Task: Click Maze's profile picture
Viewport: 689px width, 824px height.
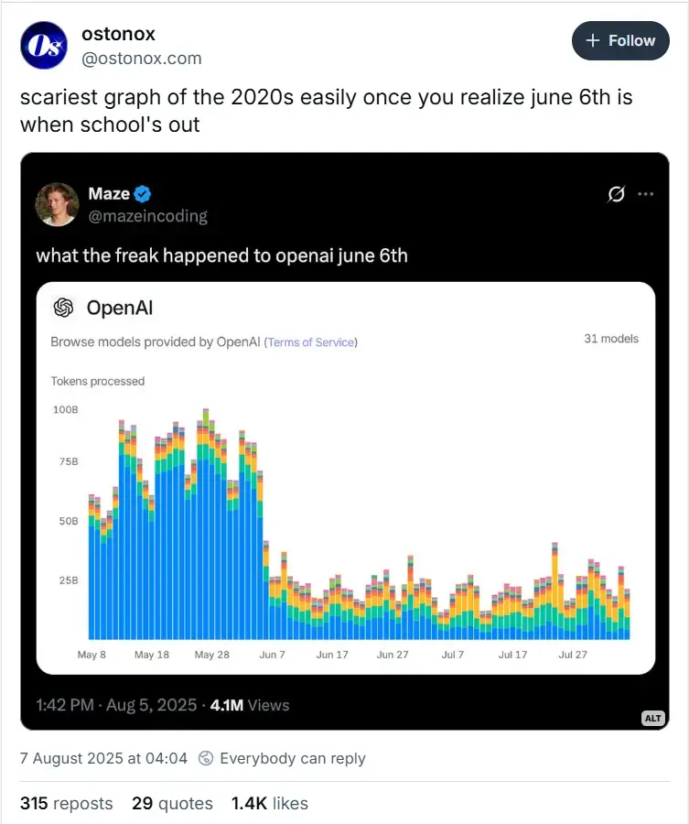Action: pos(57,204)
